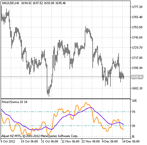Click price level 1753.50 on the price scale
Viewport: 147px width, 145px height.
tap(137, 27)
